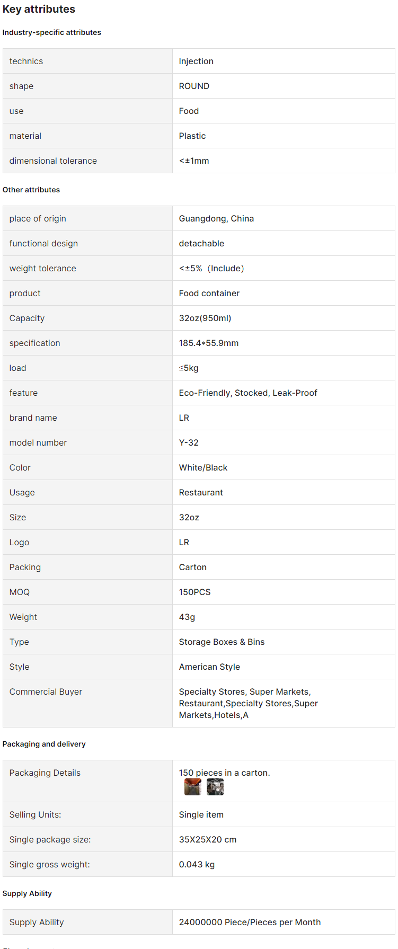Click the Guangdong, China origin value
Image resolution: width=398 pixels, height=949 pixels.
click(x=216, y=218)
